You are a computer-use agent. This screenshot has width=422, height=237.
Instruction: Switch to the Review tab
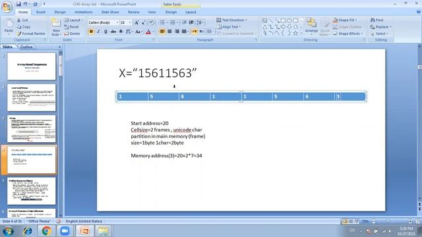coord(134,12)
